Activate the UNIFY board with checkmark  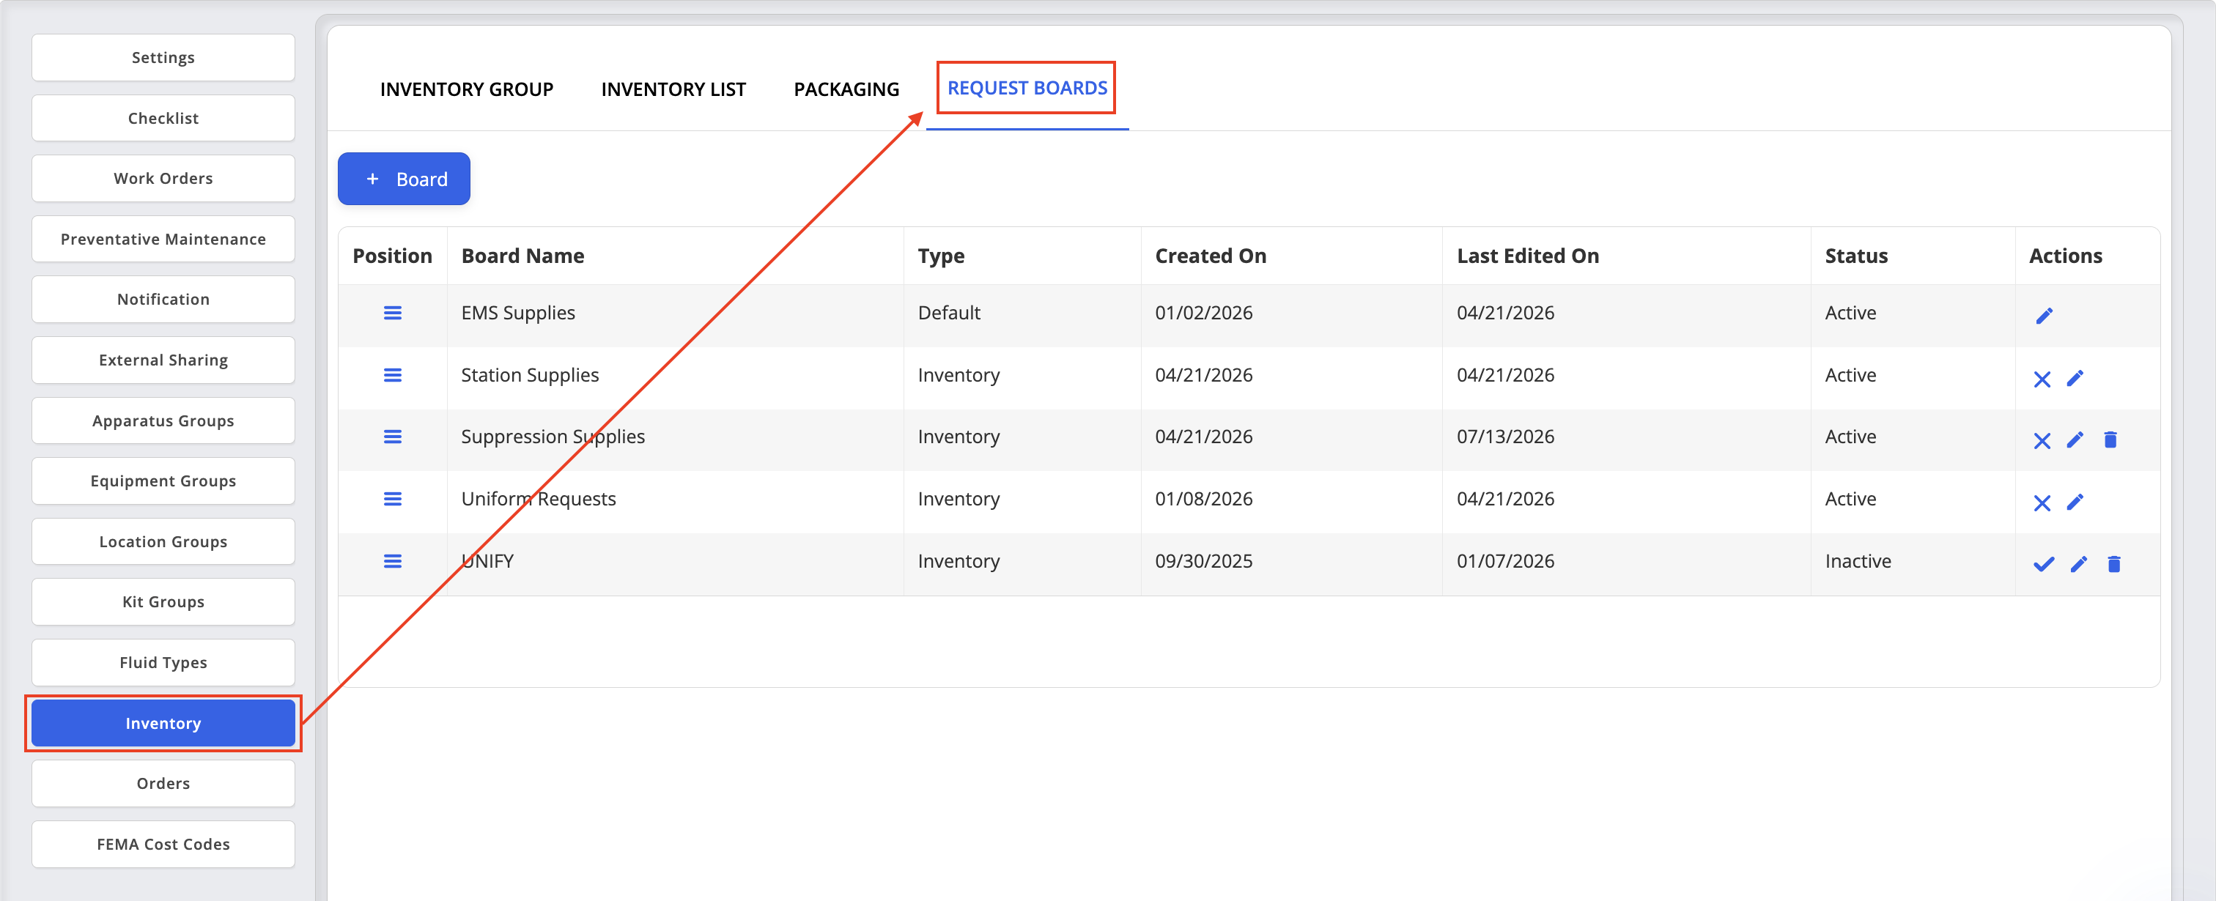click(x=2043, y=564)
